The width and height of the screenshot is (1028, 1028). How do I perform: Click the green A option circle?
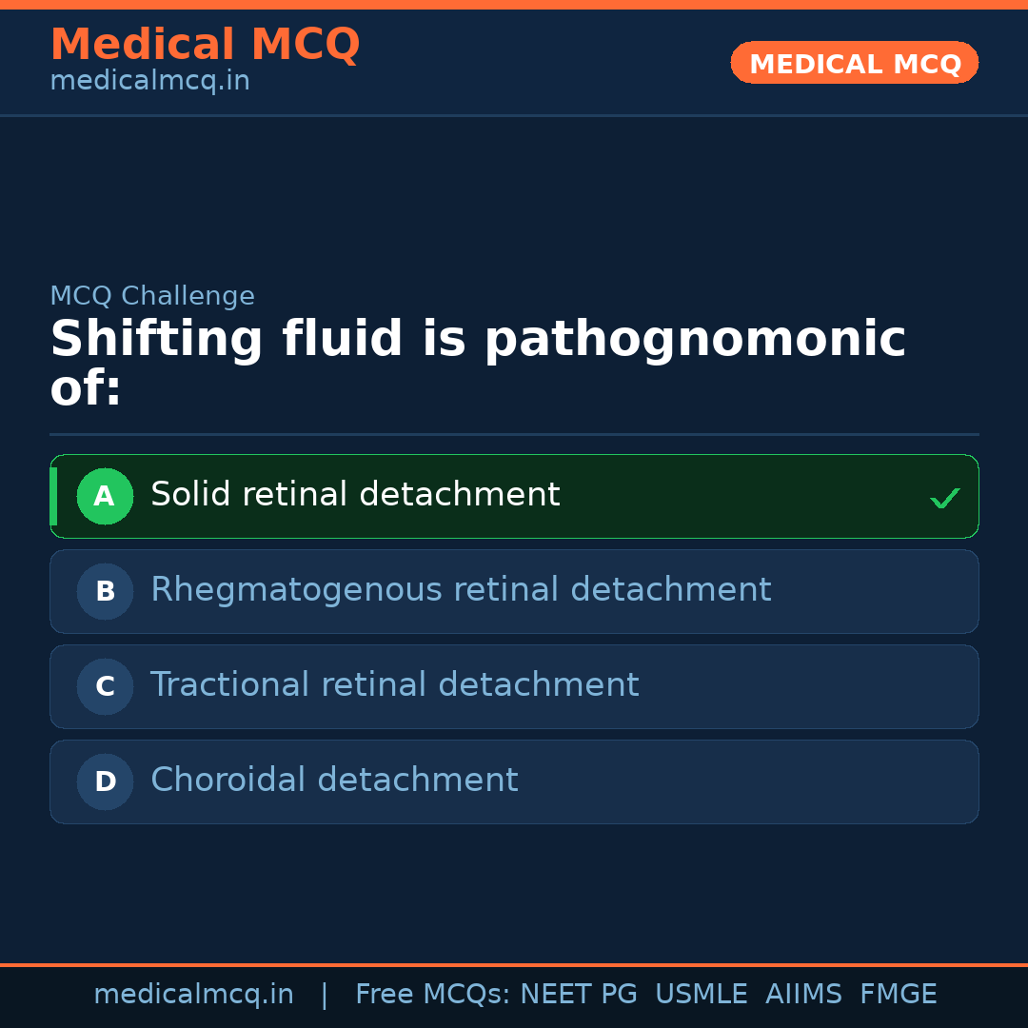pyautogui.click(x=105, y=496)
